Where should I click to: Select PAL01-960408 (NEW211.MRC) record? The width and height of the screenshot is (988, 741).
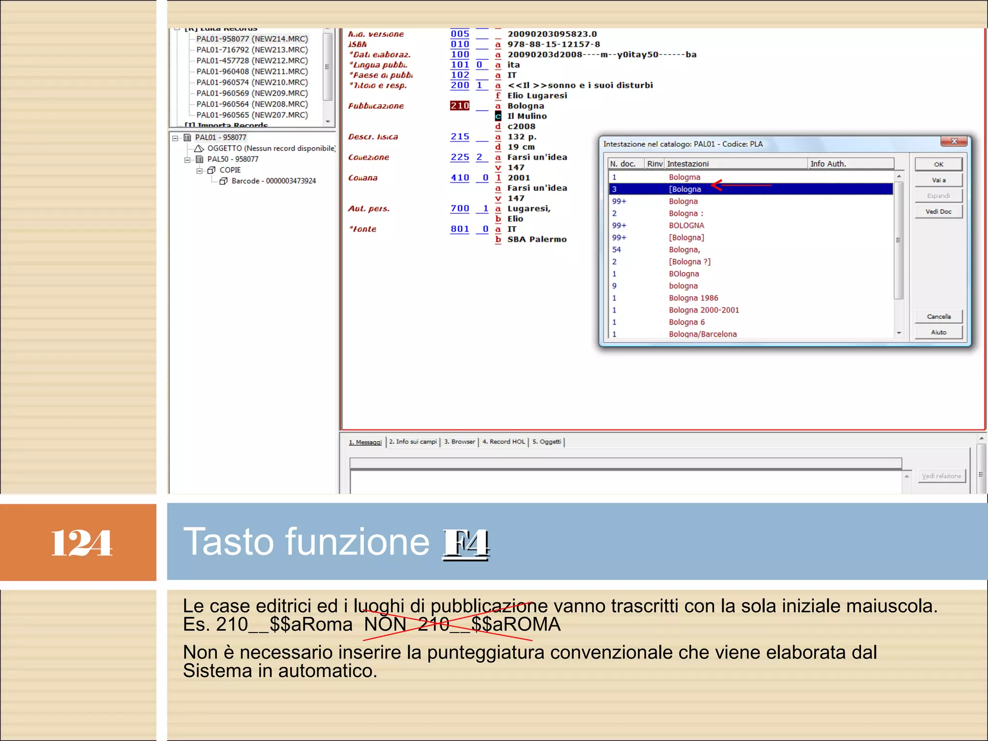[x=252, y=71]
